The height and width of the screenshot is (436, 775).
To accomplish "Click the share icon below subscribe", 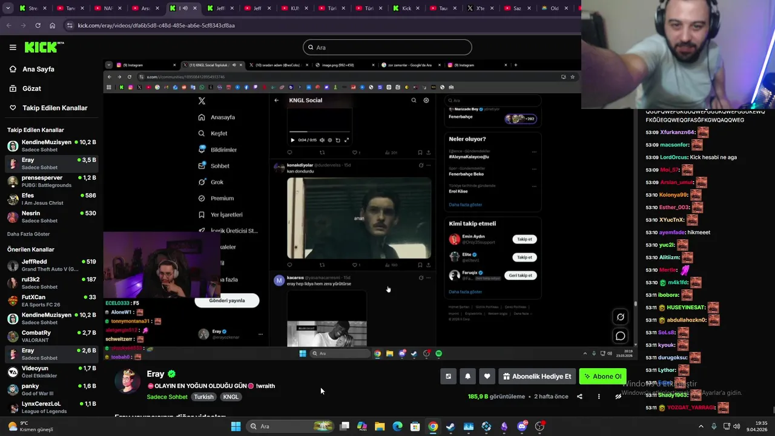I will pyautogui.click(x=579, y=397).
